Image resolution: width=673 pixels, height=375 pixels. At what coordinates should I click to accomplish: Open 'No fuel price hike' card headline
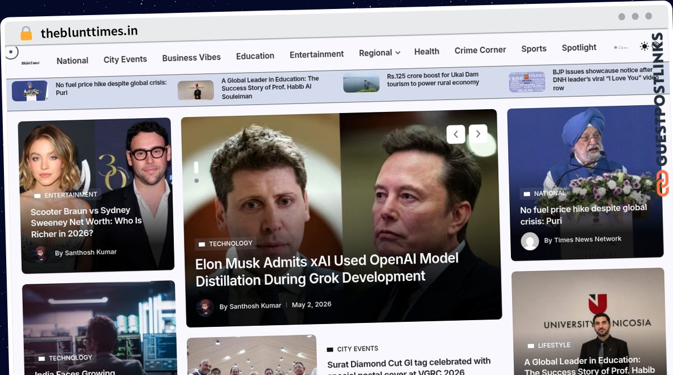(583, 214)
